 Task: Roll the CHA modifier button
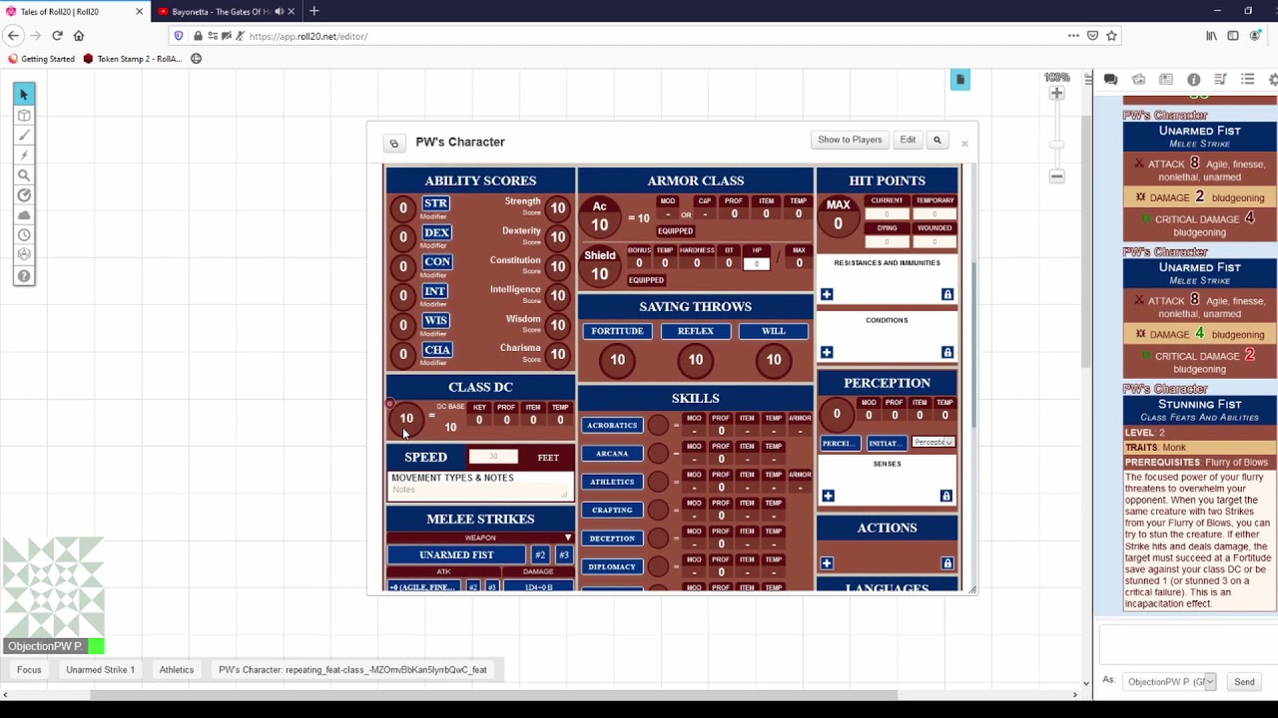coord(437,350)
